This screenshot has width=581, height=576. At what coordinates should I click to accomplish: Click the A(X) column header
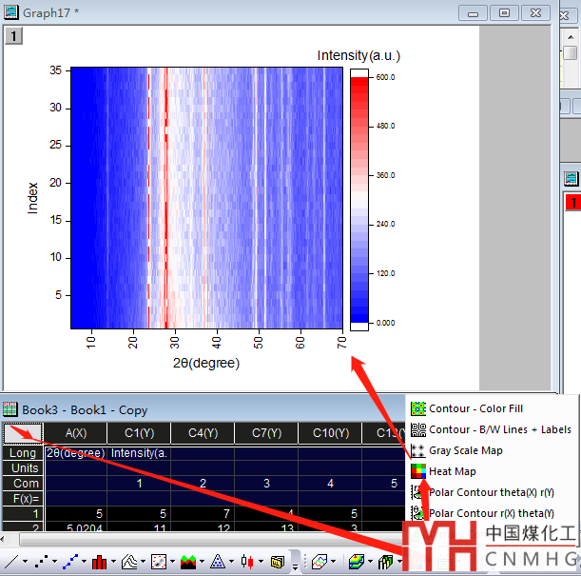pos(75,434)
